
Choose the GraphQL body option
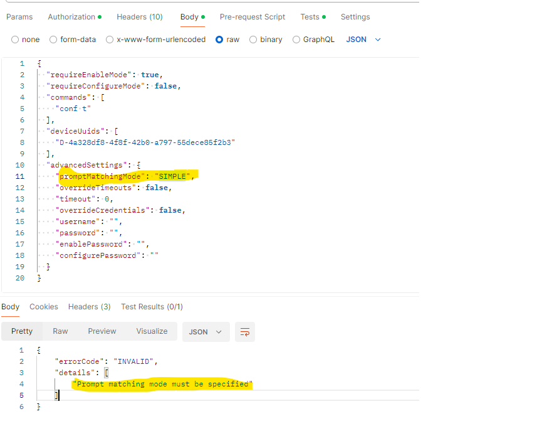point(296,40)
